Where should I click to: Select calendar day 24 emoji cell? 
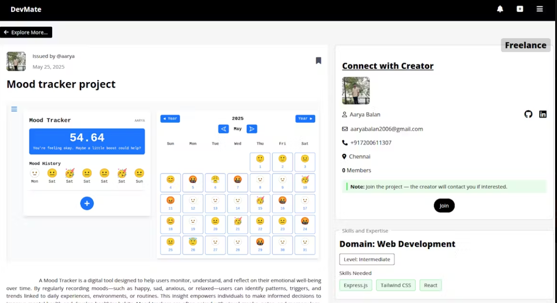coord(305,224)
